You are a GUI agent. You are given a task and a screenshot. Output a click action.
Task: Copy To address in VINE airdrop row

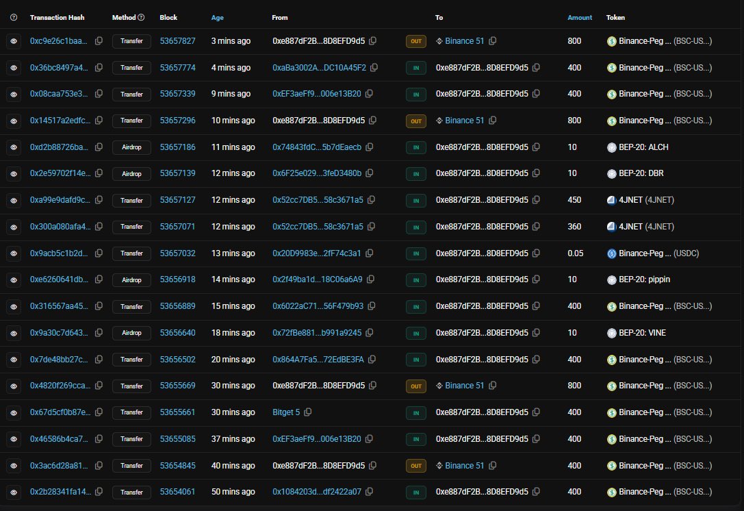click(536, 332)
